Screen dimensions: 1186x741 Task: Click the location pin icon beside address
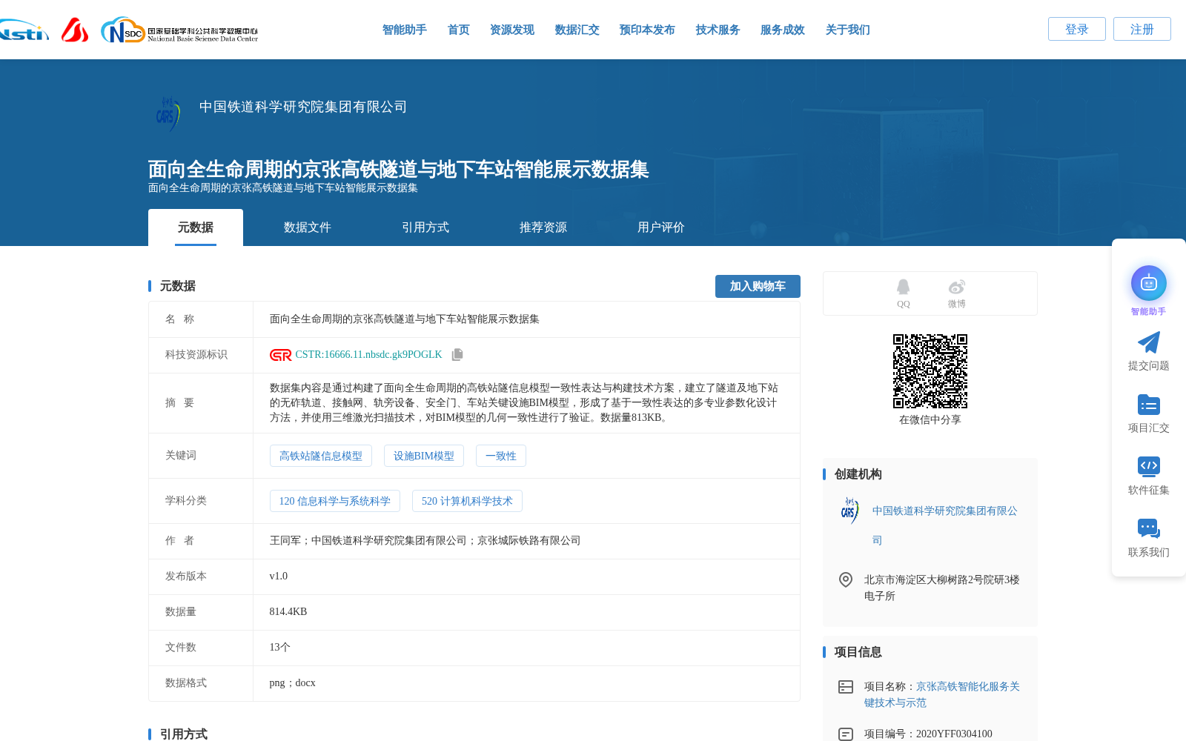(x=845, y=579)
